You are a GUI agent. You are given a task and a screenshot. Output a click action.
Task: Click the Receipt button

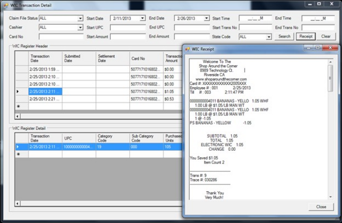[306, 36]
